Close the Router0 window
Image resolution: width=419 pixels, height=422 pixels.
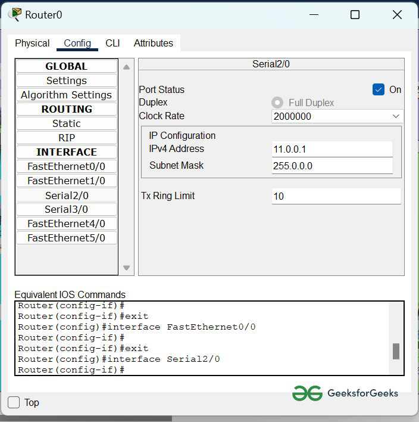397,14
